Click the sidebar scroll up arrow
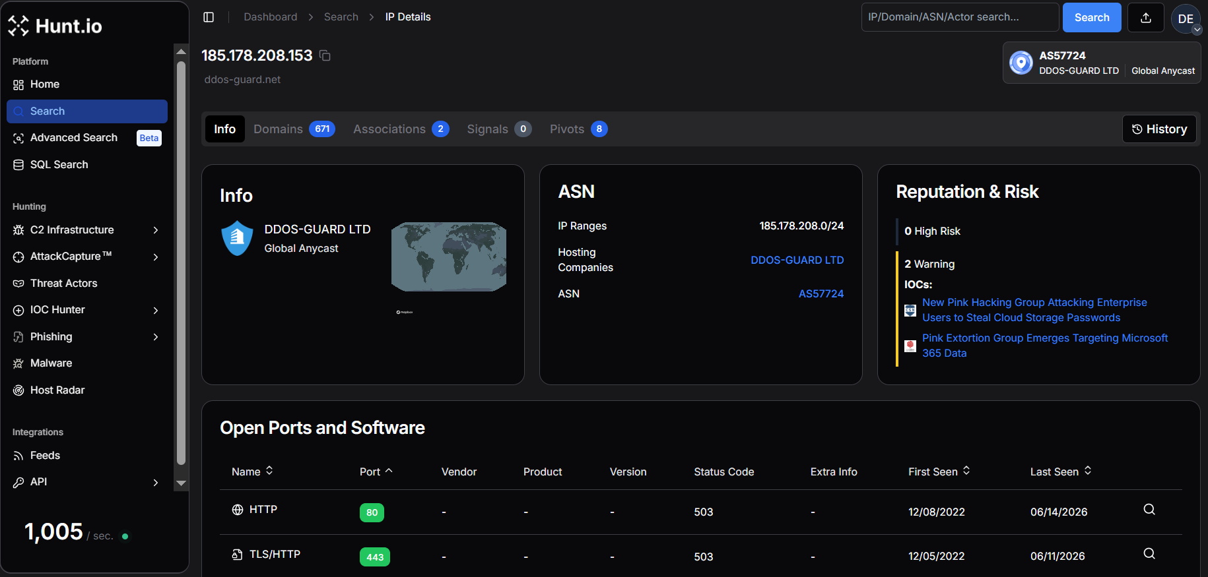 [181, 51]
